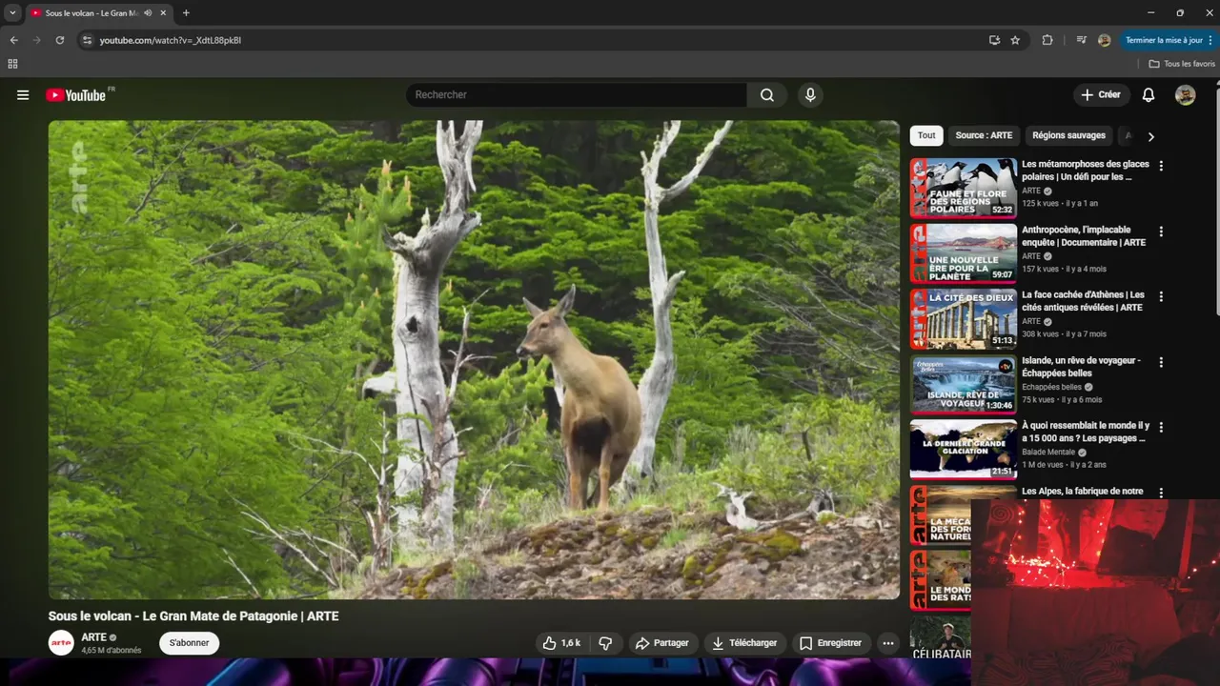Open the Balade Mentale channel name
The height and width of the screenshot is (686, 1220).
[x=1048, y=452]
